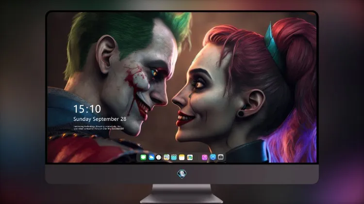
Task: Open the teal clapperboard video app
Action: pos(174,157)
